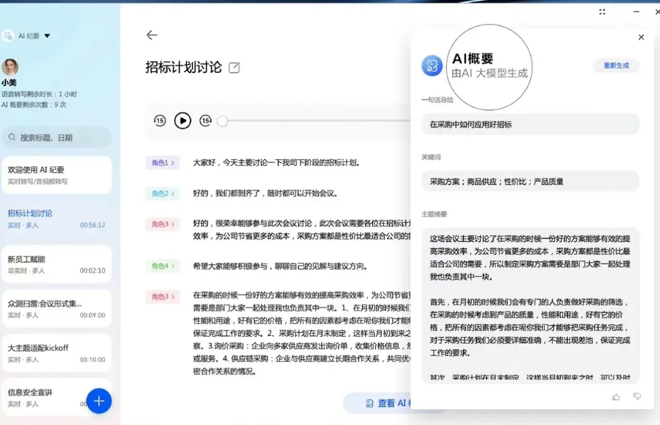660x425 pixels.
Task: Click 语音转写剩余时长：1 小时 text
Action: [x=39, y=94]
